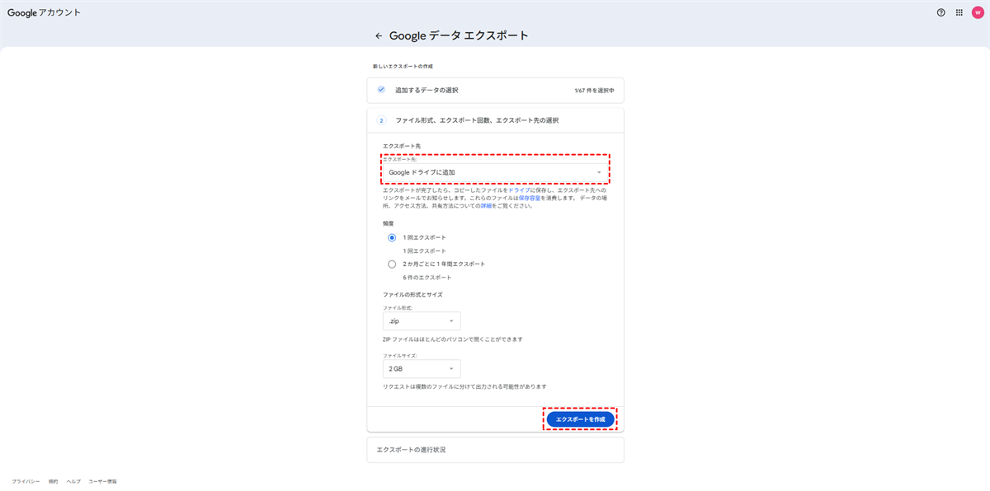Open the ドライブ link in the description
Image resolution: width=990 pixels, height=491 pixels.
pyautogui.click(x=519, y=190)
